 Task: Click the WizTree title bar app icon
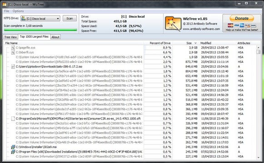tap(5, 5)
